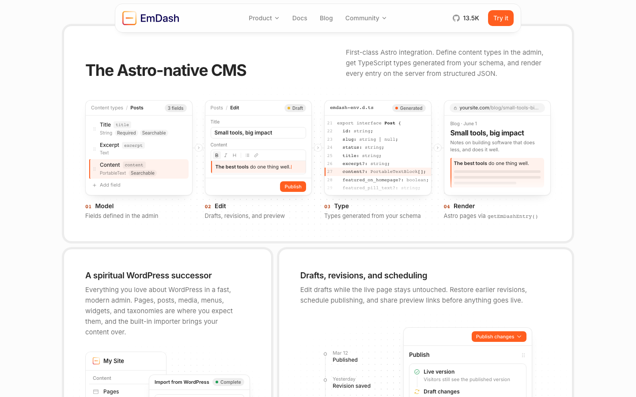The image size is (636, 397).
Task: Grab the drag handle in the Publish panel header
Action: (x=523, y=355)
